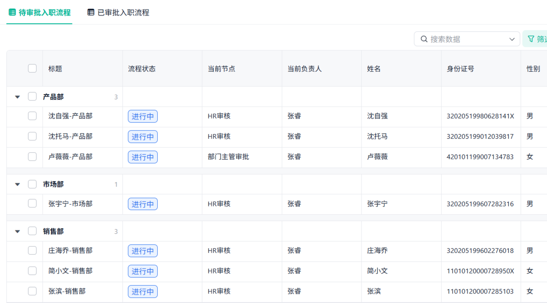Viewport: 547px width, 303px height.
Task: Click the 搜索数据 input field
Action: (x=460, y=39)
